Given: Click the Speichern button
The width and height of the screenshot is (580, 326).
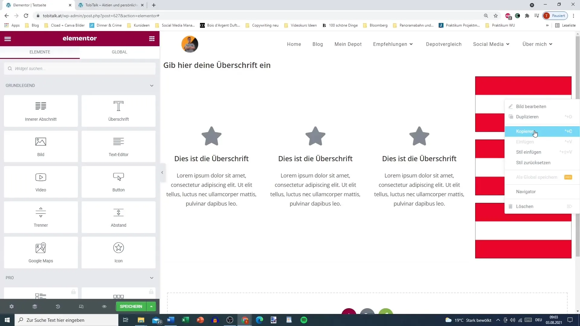Looking at the screenshot, I should (131, 306).
